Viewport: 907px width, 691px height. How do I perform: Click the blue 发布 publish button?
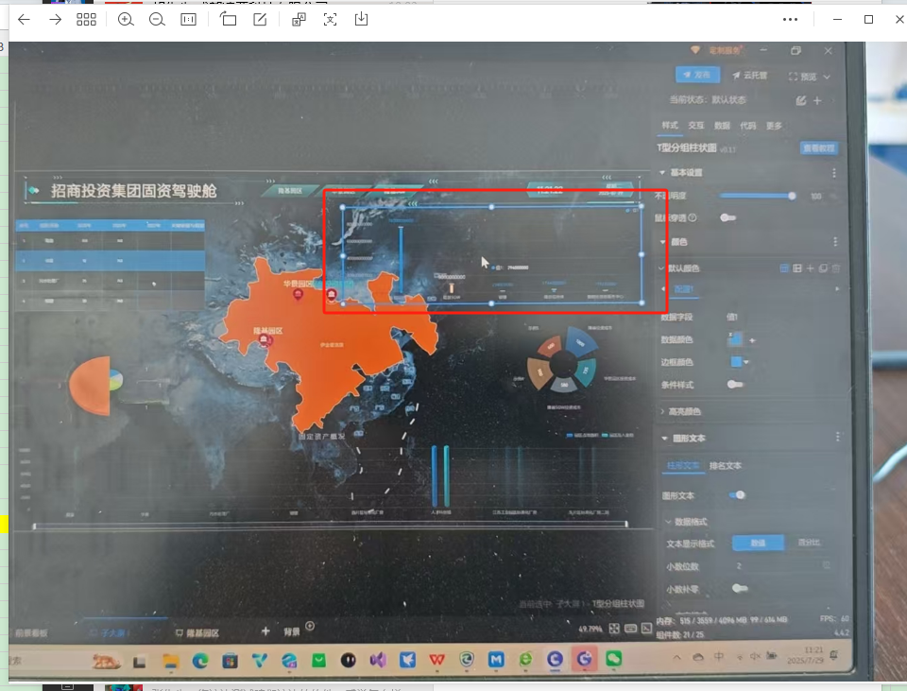tap(697, 75)
